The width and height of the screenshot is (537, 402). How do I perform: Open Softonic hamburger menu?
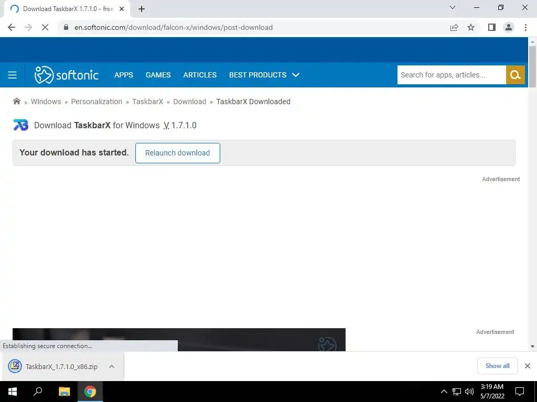click(x=13, y=75)
